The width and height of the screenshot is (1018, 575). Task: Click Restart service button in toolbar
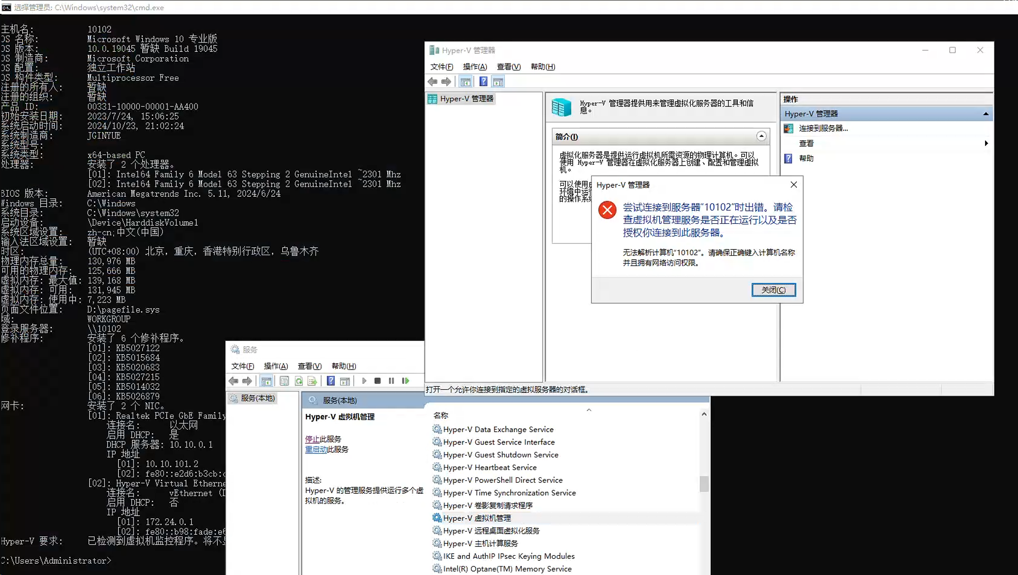[x=405, y=381]
